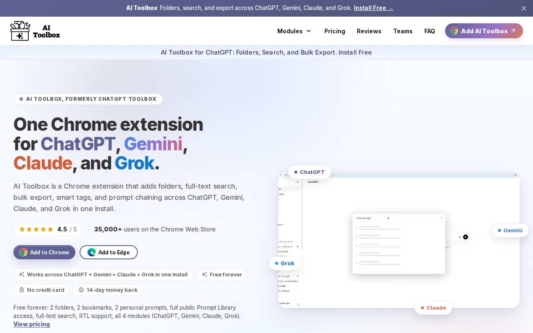Select the Claude floating label chip
533x333 pixels.
[x=433, y=308]
